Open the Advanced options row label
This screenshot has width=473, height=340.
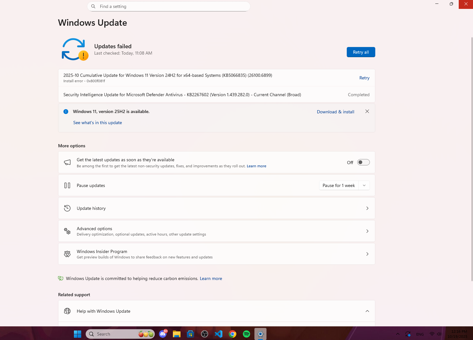(x=94, y=229)
